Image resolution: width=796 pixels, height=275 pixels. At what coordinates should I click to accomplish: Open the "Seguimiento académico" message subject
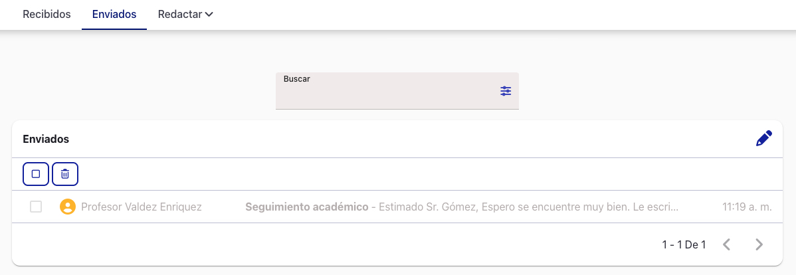[306, 207]
